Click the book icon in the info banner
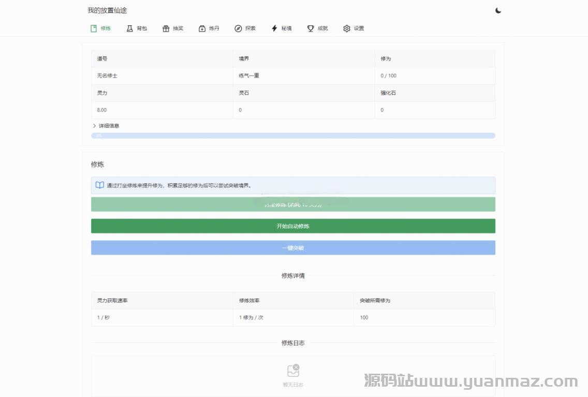 click(100, 185)
